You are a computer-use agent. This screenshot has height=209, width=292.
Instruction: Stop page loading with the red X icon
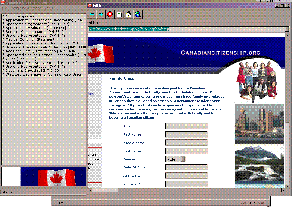(110, 14)
